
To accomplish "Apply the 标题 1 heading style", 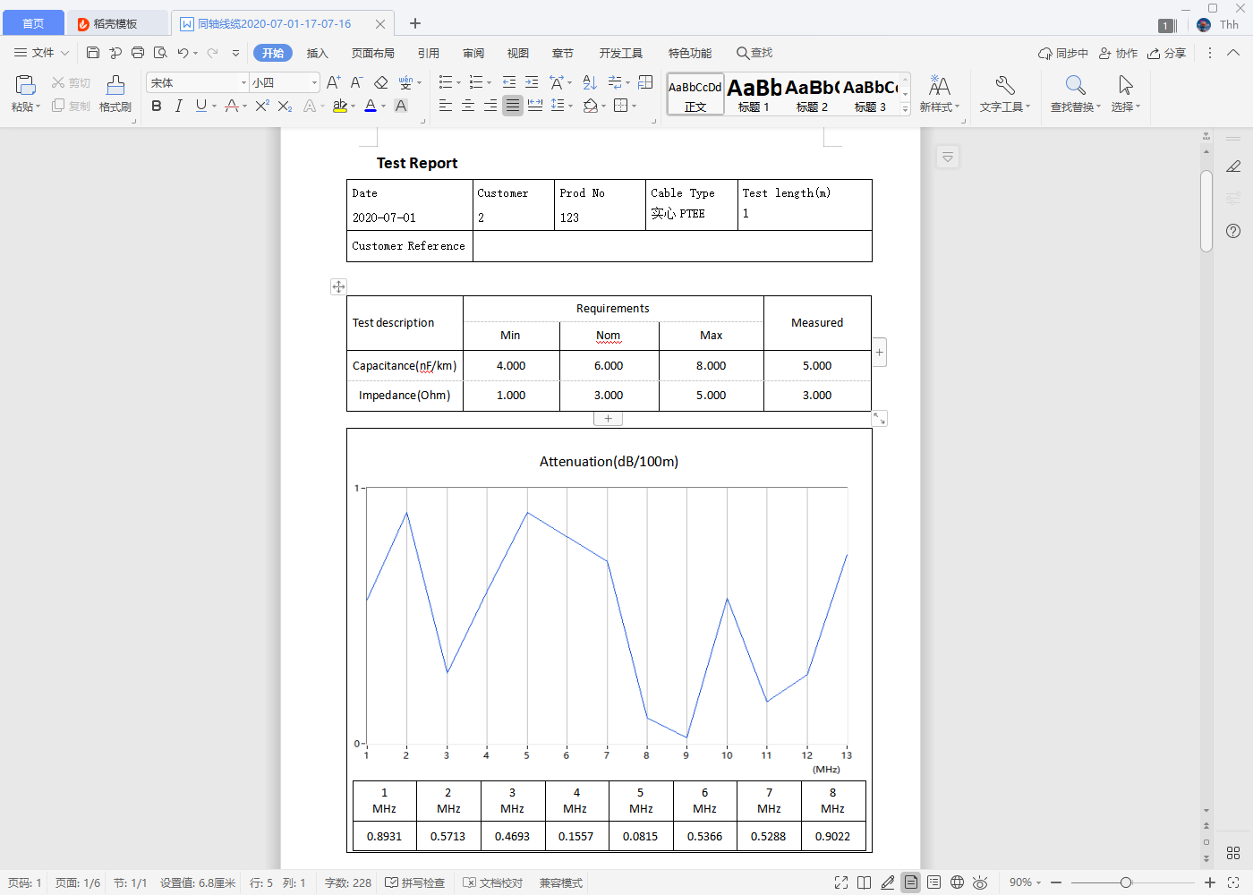I will (x=754, y=94).
